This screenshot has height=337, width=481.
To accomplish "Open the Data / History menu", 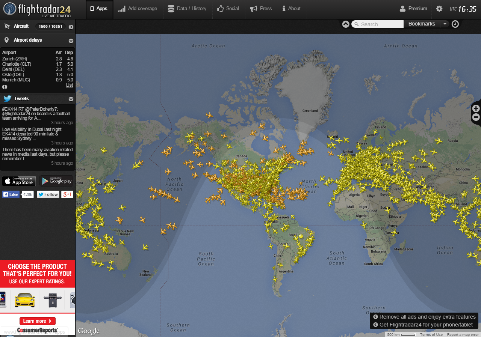I will tap(188, 8).
